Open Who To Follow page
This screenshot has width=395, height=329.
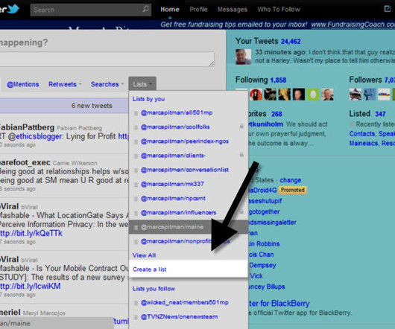point(279,10)
